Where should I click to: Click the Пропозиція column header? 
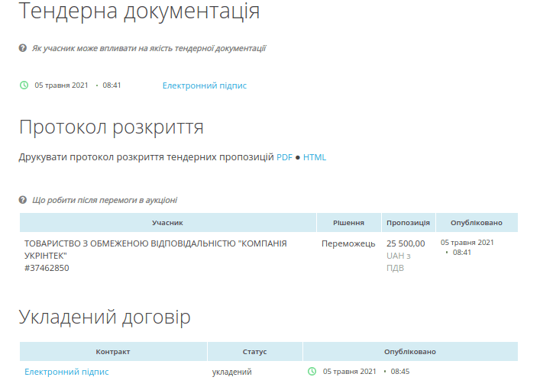408,223
